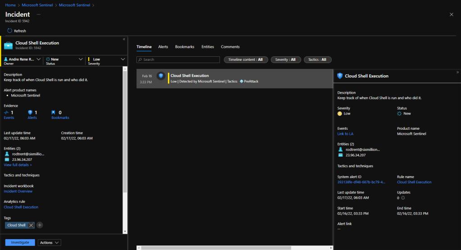
Task: Click the Investigate button
Action: point(20,243)
